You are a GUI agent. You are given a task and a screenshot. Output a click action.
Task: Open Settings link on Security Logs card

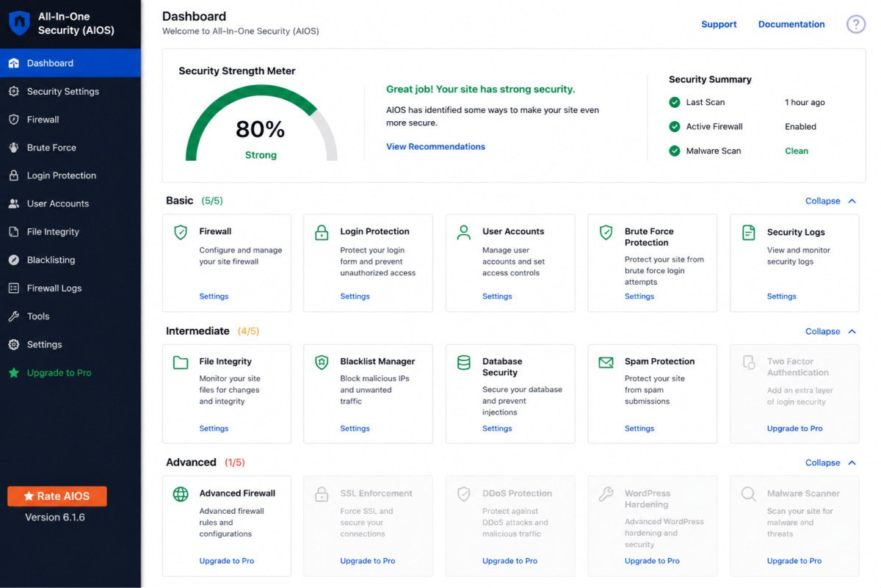click(781, 297)
